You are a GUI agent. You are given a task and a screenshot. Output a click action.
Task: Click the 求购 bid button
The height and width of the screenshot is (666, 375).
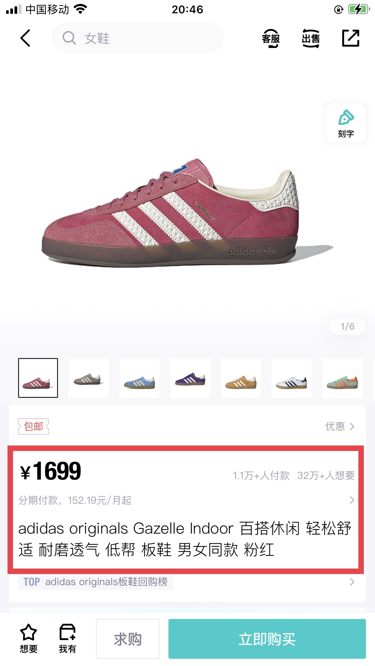(x=128, y=639)
